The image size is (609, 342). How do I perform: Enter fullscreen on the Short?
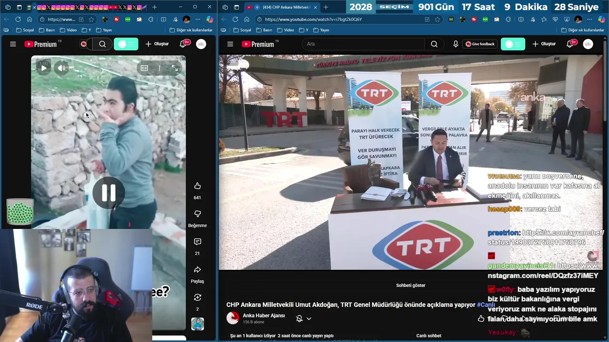pyautogui.click(x=175, y=68)
